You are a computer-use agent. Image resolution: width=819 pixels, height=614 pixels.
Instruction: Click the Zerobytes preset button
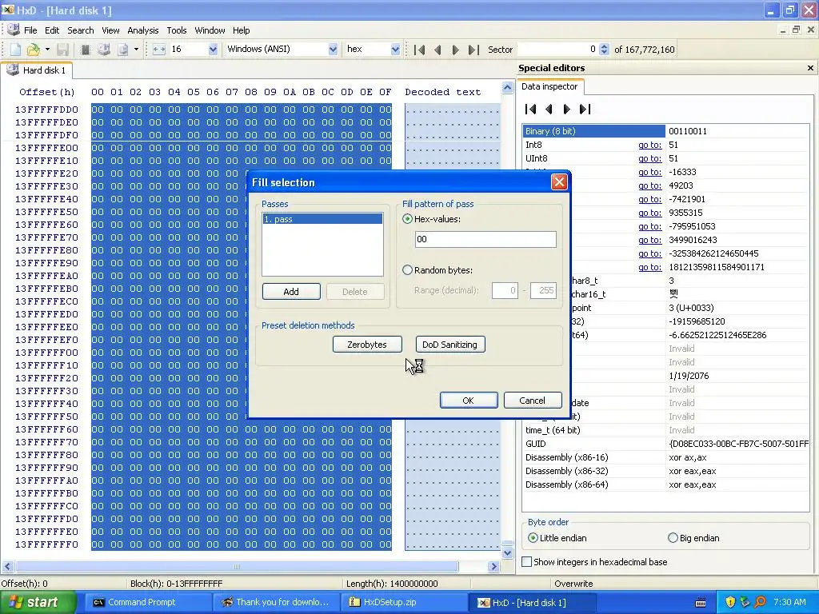[366, 345]
